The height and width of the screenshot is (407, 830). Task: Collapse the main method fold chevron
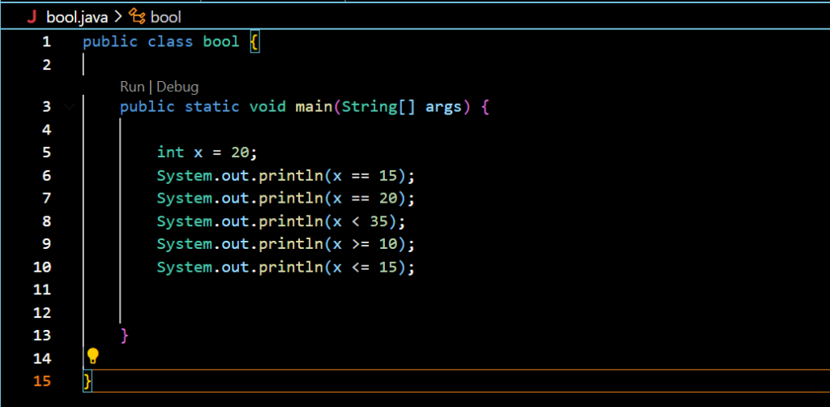(x=70, y=107)
